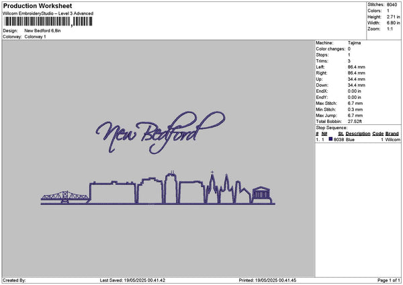The image size is (403, 285).
Task: Select the 'Colorway 1' value
Action: pyautogui.click(x=35, y=37)
